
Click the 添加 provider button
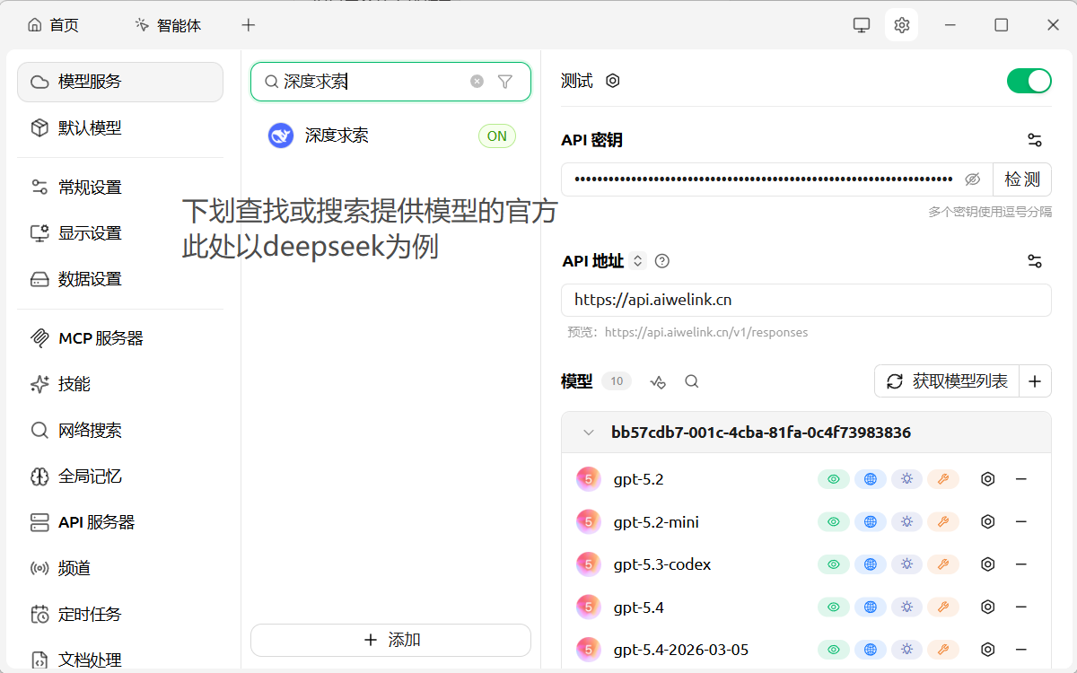(390, 640)
